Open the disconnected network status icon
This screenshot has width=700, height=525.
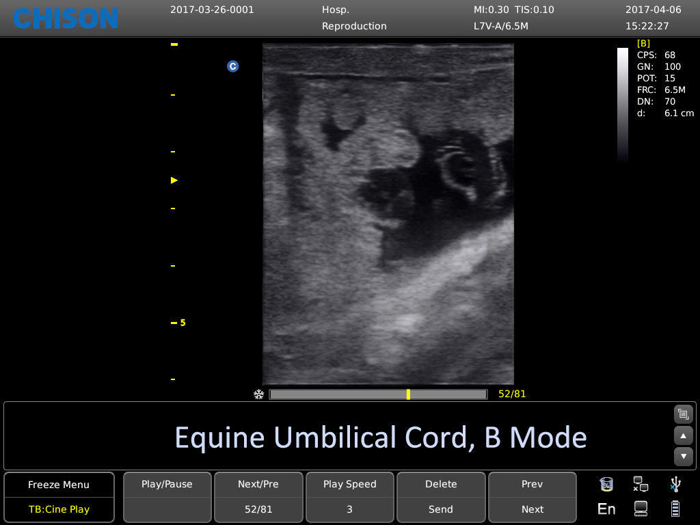coord(641,484)
